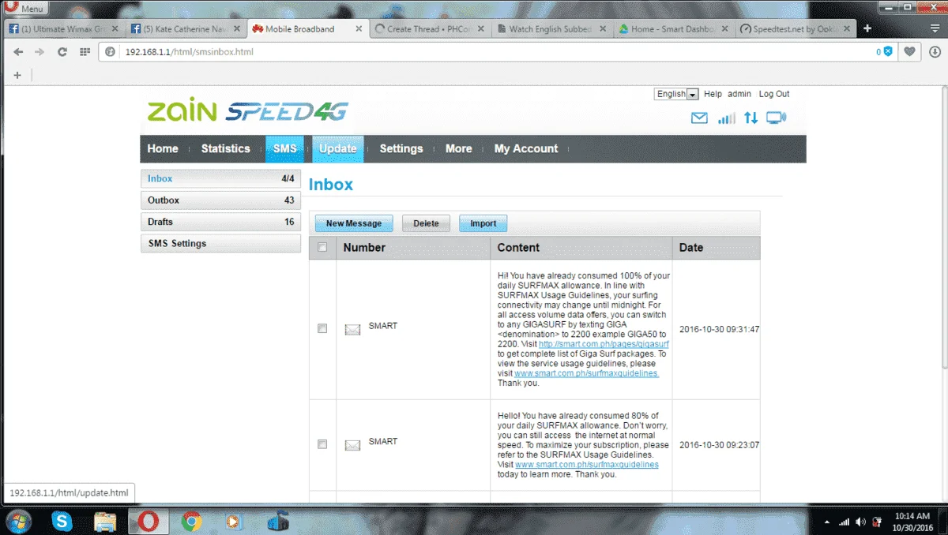948x535 pixels.
Task: Add page to bookmarks heart icon
Action: click(910, 52)
